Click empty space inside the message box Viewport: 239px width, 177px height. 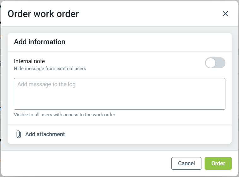point(142,100)
